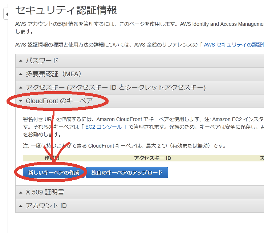
Task: Click 独自のキーペアのアップロード button
Action: point(127,173)
